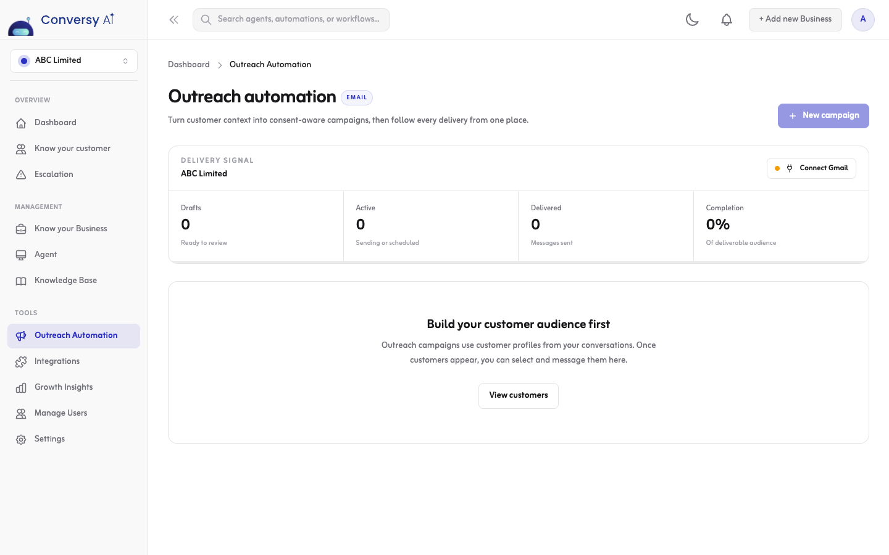Screen dimensions: 889x555
Task: Open Dashboard from sidebar
Action: tap(73, 123)
